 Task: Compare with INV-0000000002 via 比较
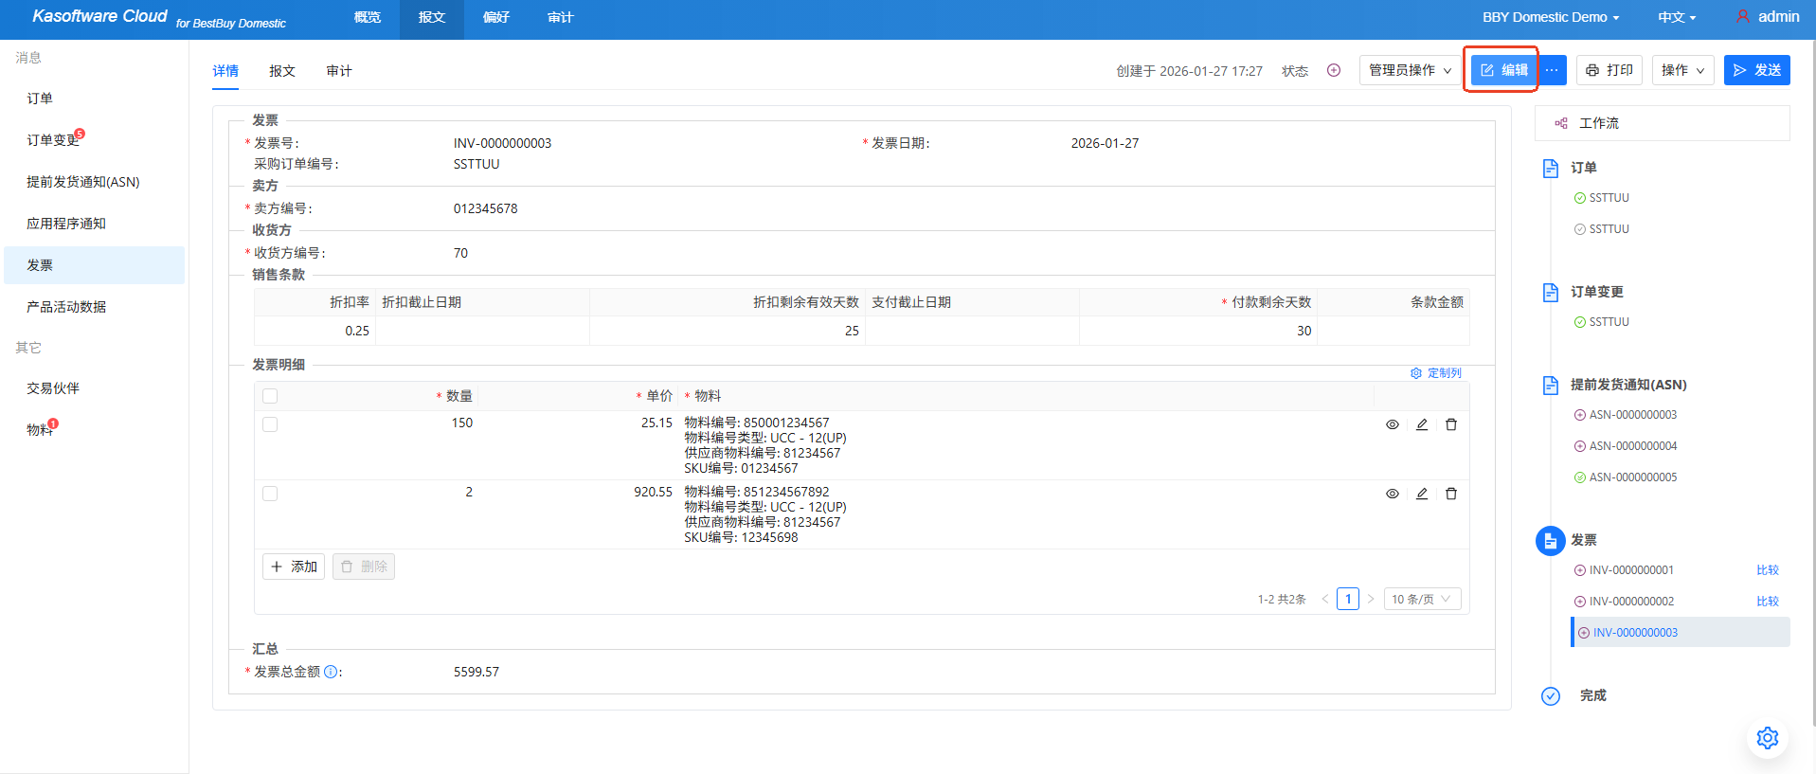(x=1768, y=602)
